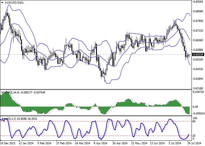This screenshot has height=146, width=205.
Task: Click the 0.64520 price scale label
Action: point(198,69)
